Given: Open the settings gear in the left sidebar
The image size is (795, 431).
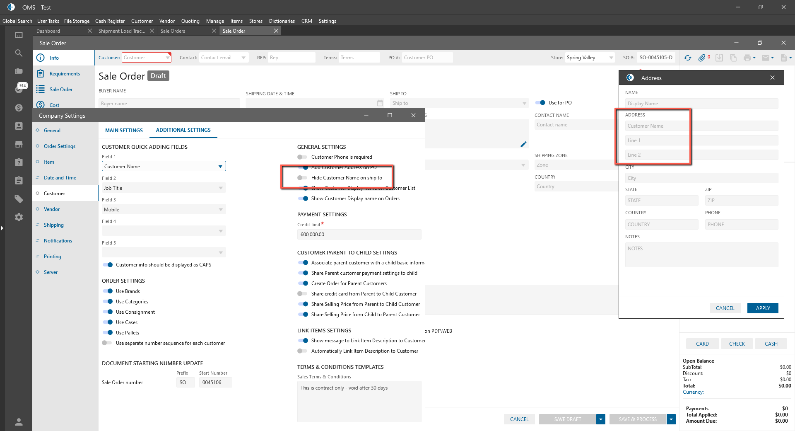Looking at the screenshot, I should (19, 217).
